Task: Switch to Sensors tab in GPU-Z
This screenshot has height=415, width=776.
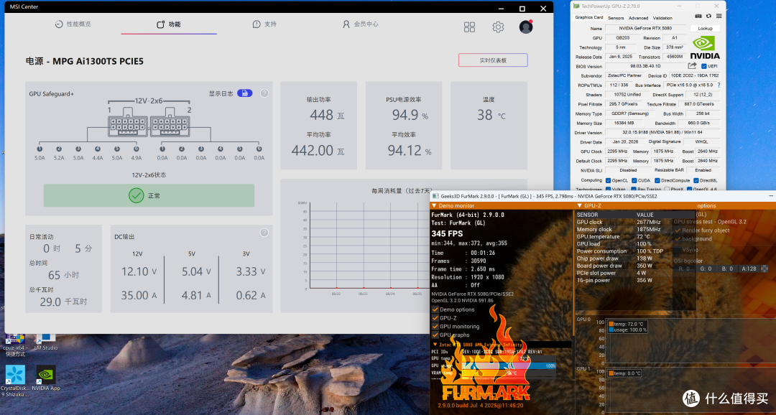Action: pyautogui.click(x=616, y=18)
